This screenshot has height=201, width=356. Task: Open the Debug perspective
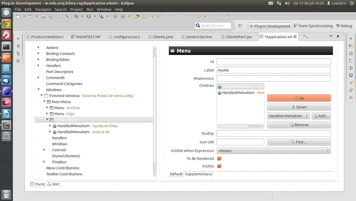344,26
